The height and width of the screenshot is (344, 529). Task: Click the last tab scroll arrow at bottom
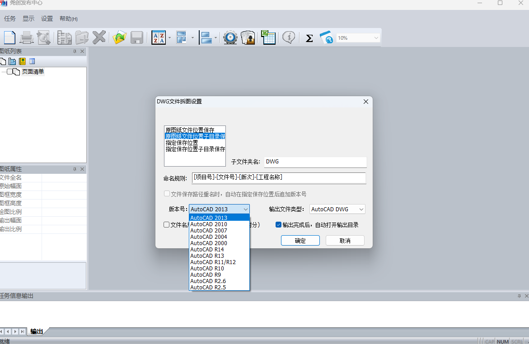click(22, 331)
